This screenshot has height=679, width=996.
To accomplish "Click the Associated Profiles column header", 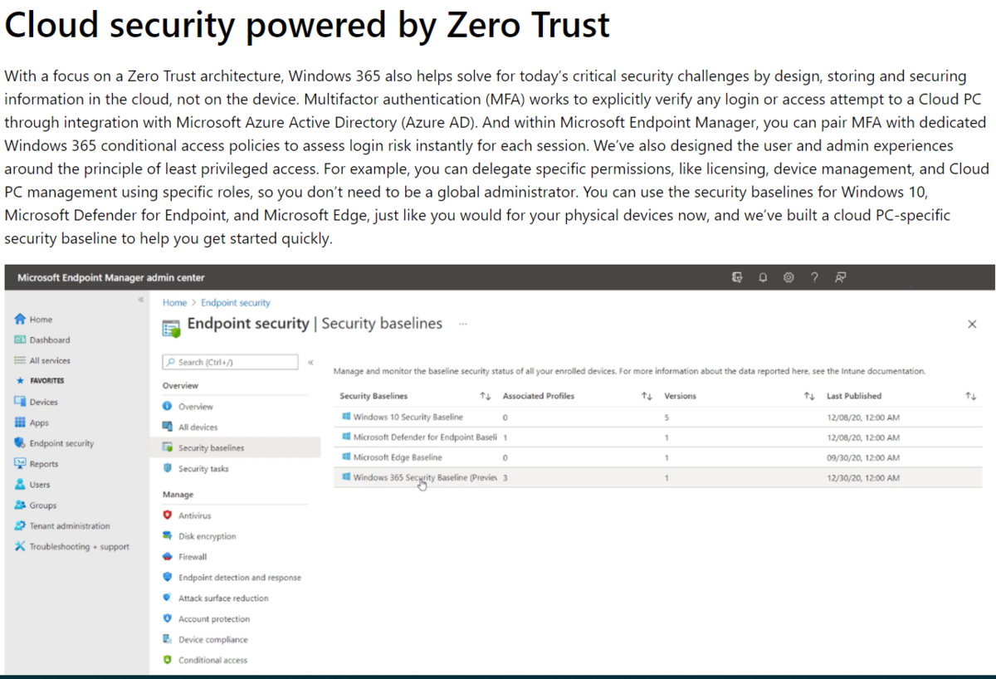I will [539, 396].
